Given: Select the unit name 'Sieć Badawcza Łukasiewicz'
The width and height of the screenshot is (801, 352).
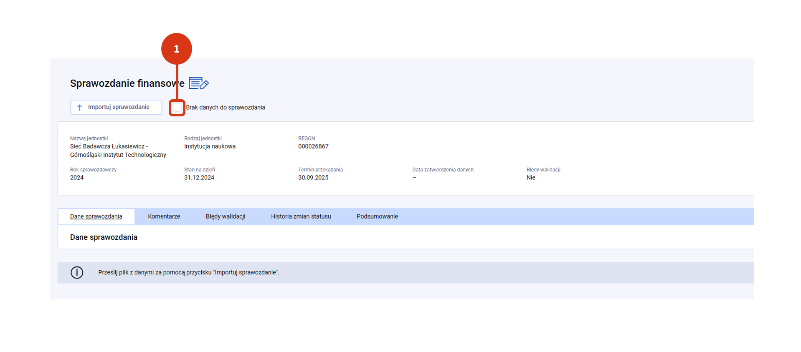Looking at the screenshot, I should coord(118,151).
